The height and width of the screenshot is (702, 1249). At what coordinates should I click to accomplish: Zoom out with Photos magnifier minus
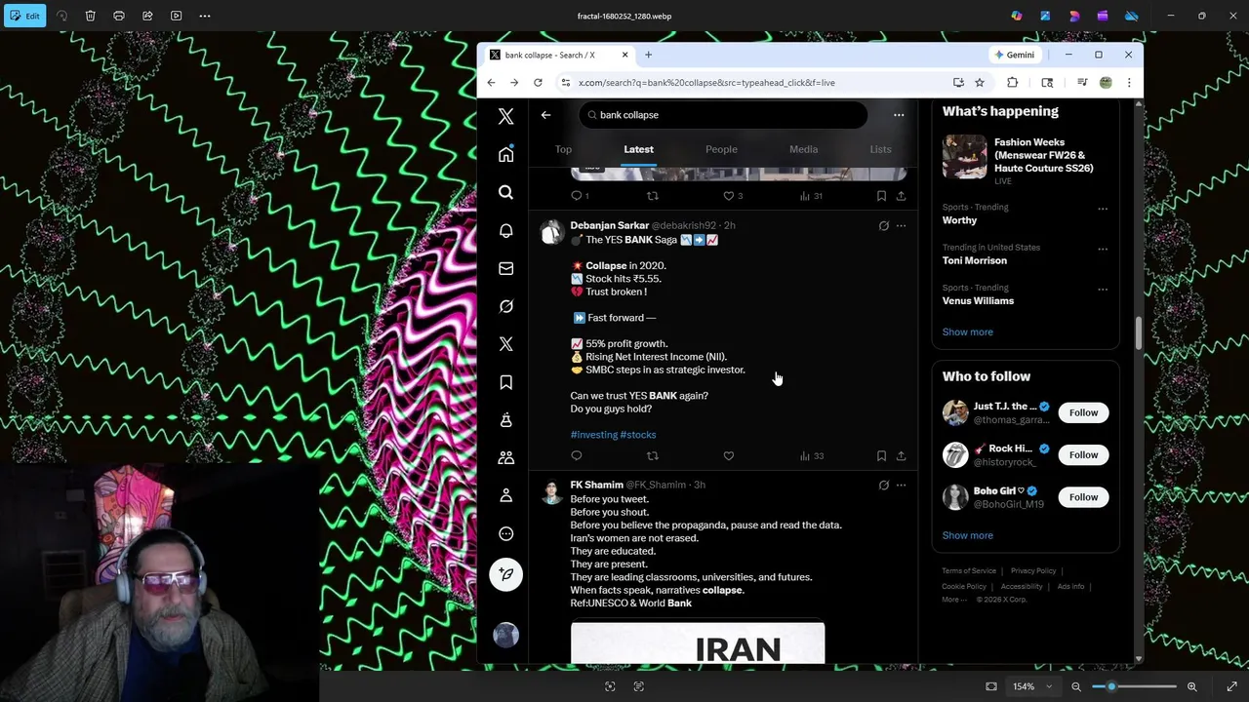1076,686
